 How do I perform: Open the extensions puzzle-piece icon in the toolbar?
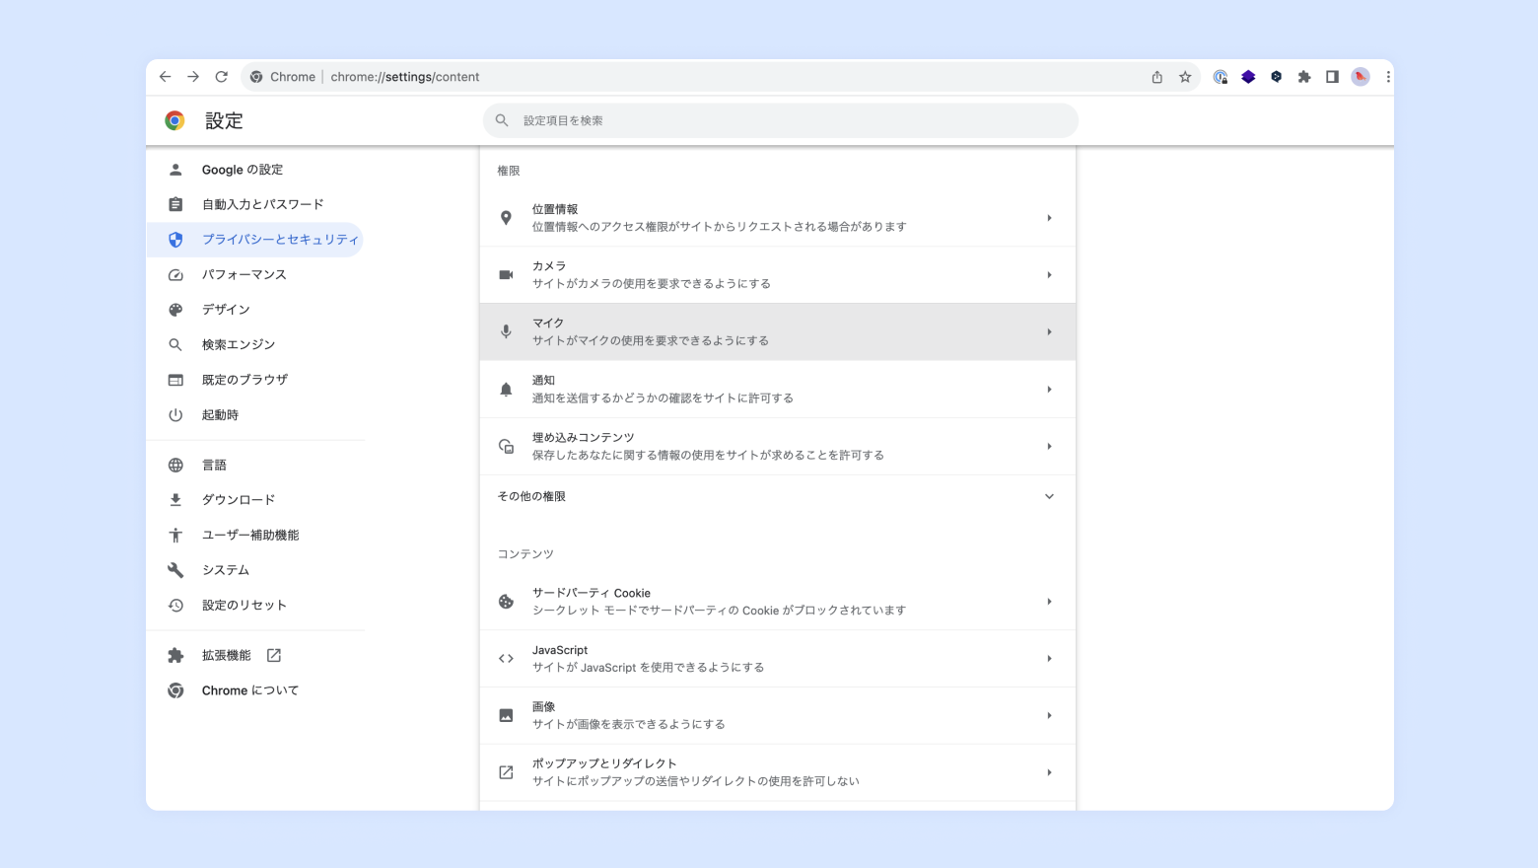[x=1304, y=77]
